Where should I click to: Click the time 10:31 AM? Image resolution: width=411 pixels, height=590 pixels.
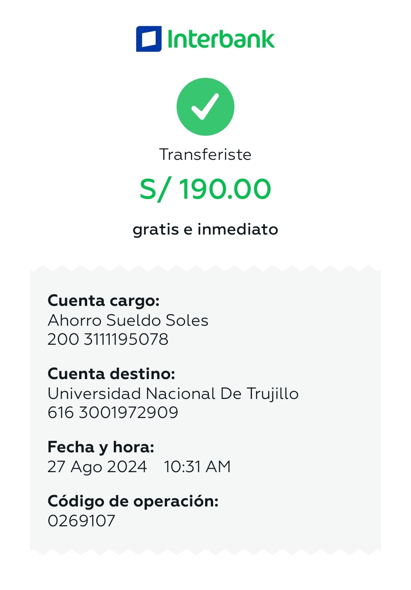pos(197,467)
